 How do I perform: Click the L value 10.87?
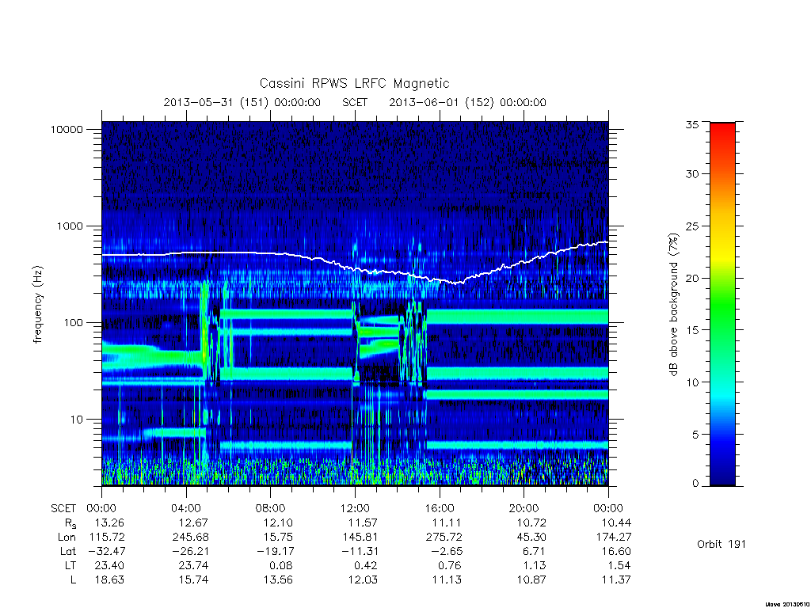[x=531, y=580]
